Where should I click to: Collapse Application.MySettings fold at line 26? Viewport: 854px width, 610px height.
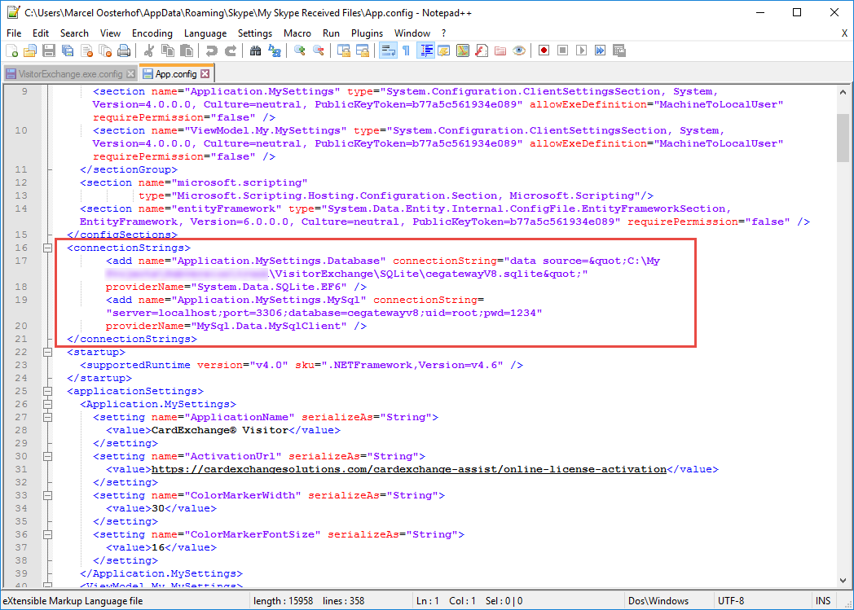tap(47, 404)
